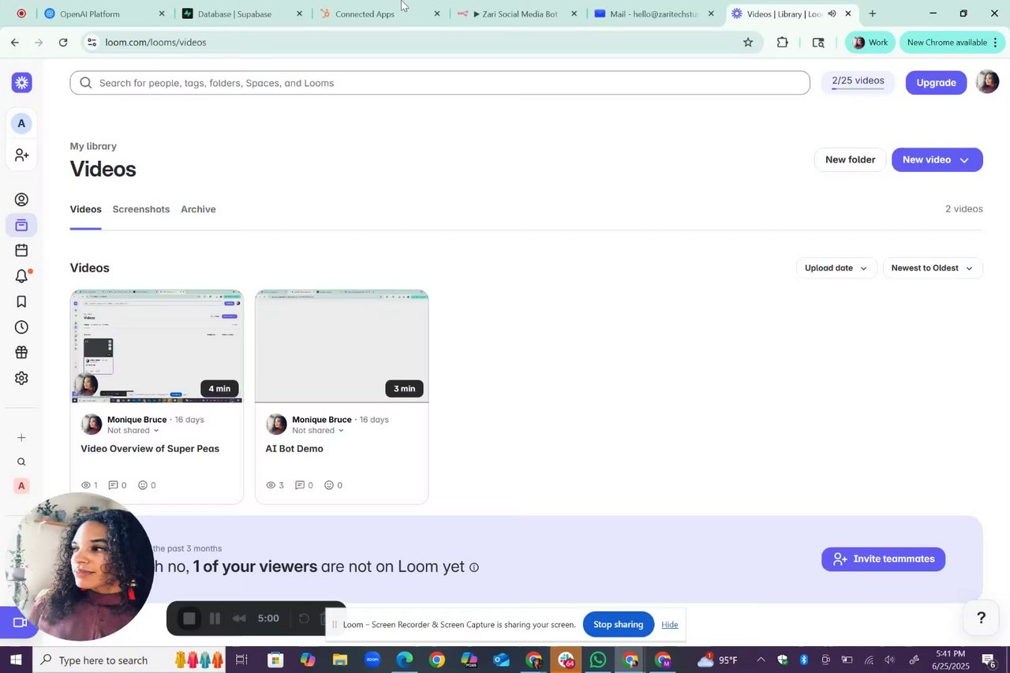Screen dimensions: 1010x673
Task: Open the Meetings calendar icon in sidebar
Action: (x=22, y=251)
